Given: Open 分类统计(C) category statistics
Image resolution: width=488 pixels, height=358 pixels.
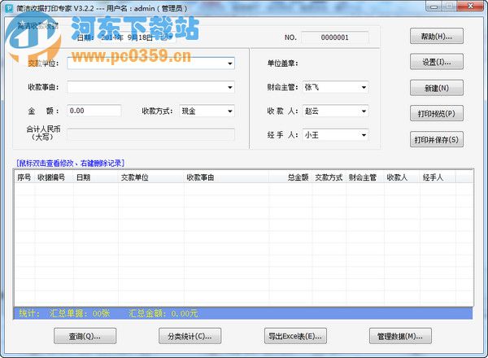Looking at the screenshot, I should click(x=190, y=336).
